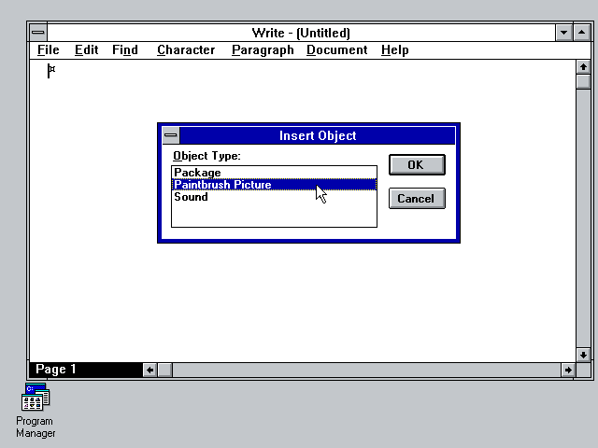This screenshot has width=598, height=448.
Task: Click the vertical scrollbar down arrow
Action: (x=584, y=355)
